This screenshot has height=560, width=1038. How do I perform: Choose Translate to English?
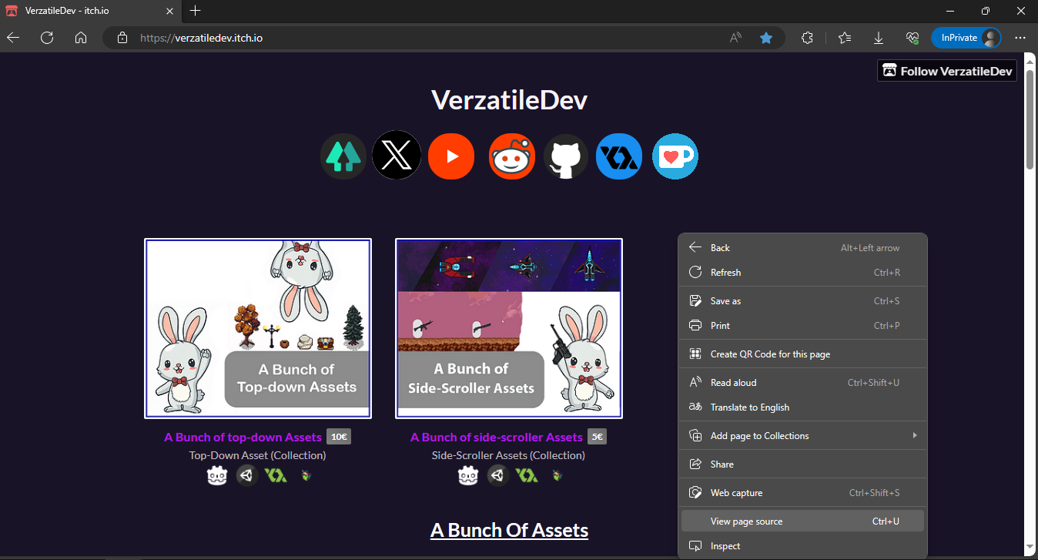click(802, 407)
